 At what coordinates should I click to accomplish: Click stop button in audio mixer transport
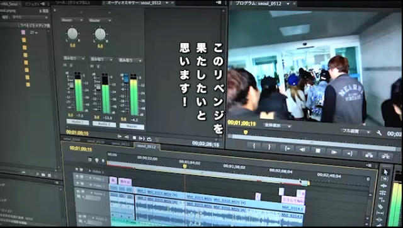coord(134,138)
